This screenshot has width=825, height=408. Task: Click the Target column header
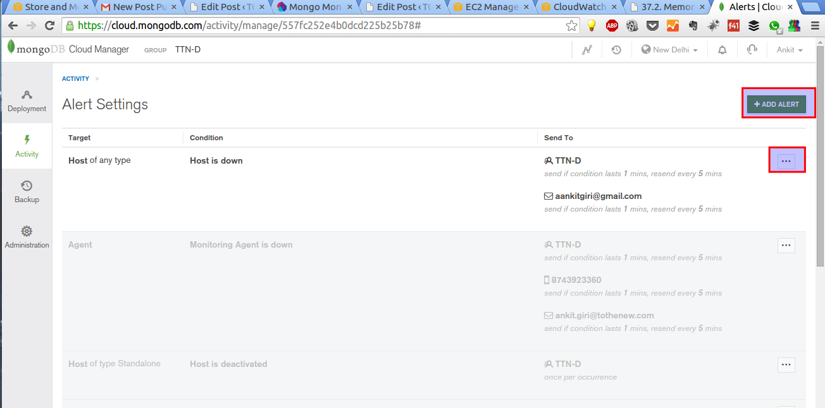tap(80, 138)
